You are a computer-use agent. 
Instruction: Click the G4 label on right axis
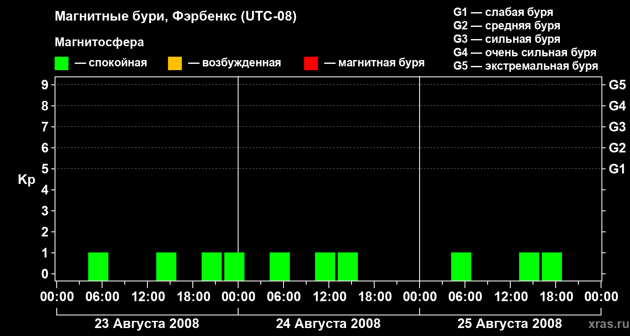(x=617, y=106)
